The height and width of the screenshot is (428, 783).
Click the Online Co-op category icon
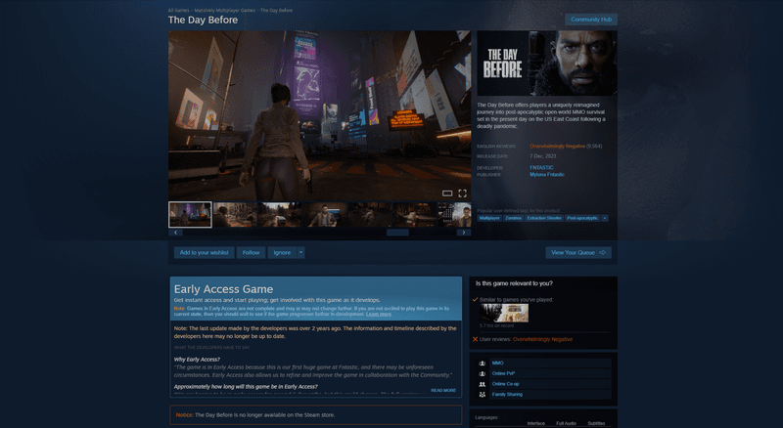[x=482, y=384]
